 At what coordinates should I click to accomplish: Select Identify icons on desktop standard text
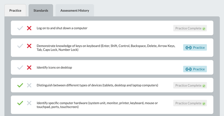[54, 67]
